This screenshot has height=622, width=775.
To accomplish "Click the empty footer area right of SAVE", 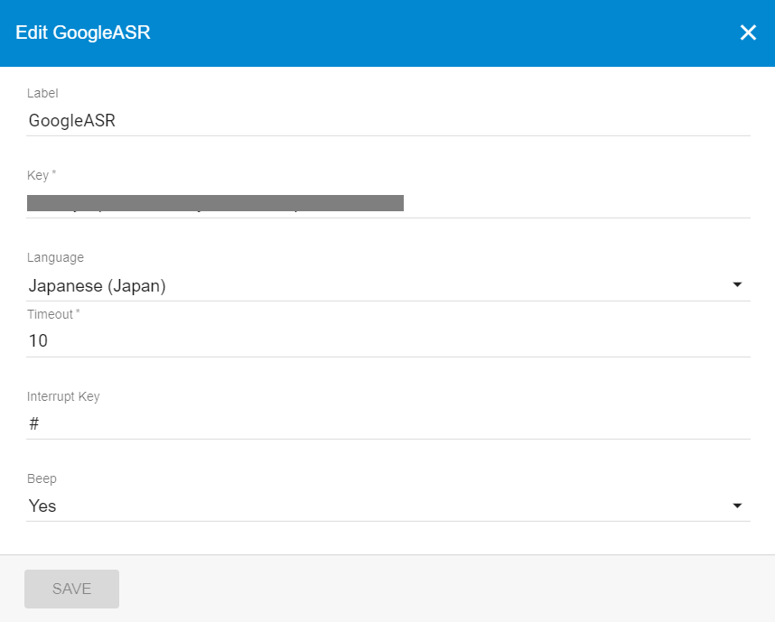I will (452, 589).
